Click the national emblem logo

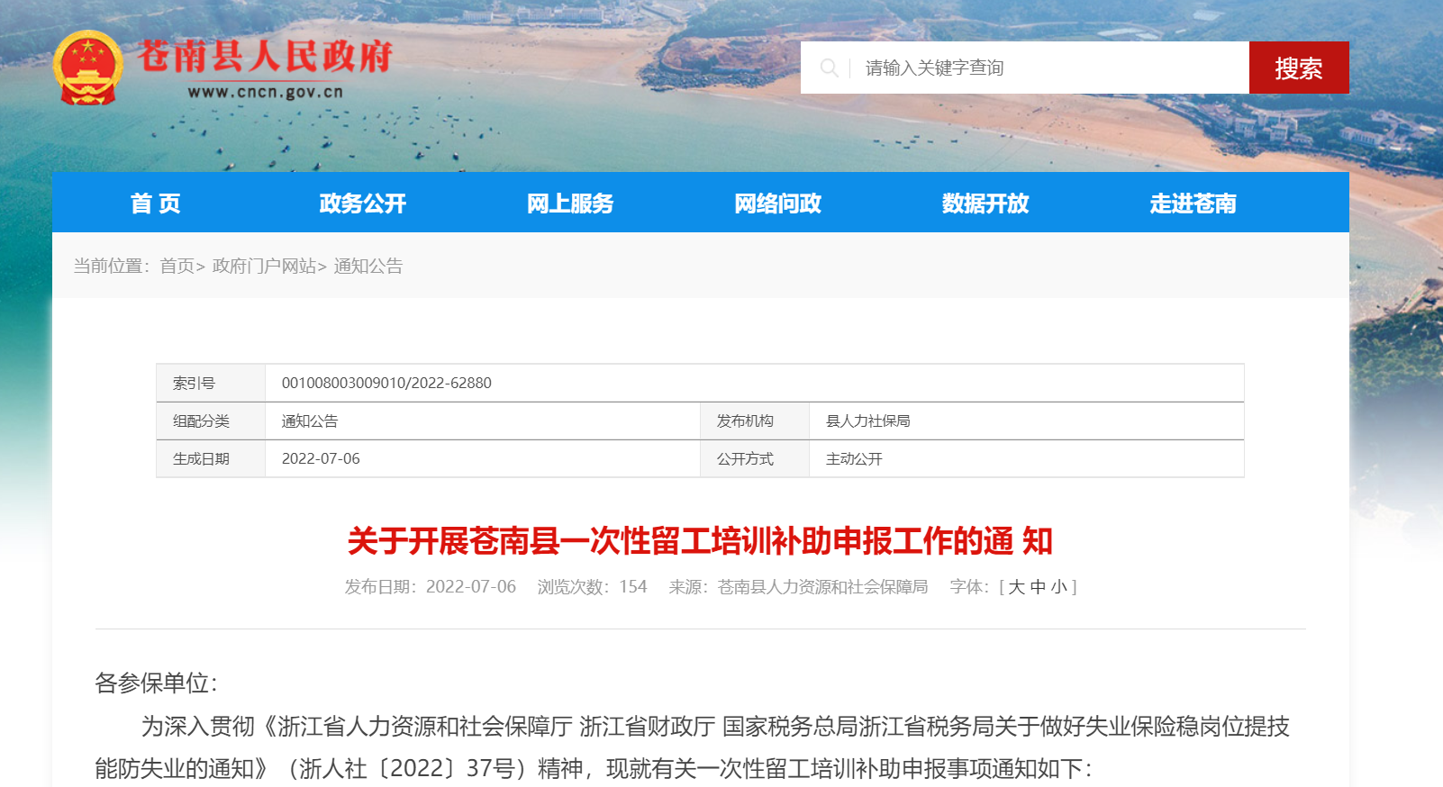(x=87, y=68)
